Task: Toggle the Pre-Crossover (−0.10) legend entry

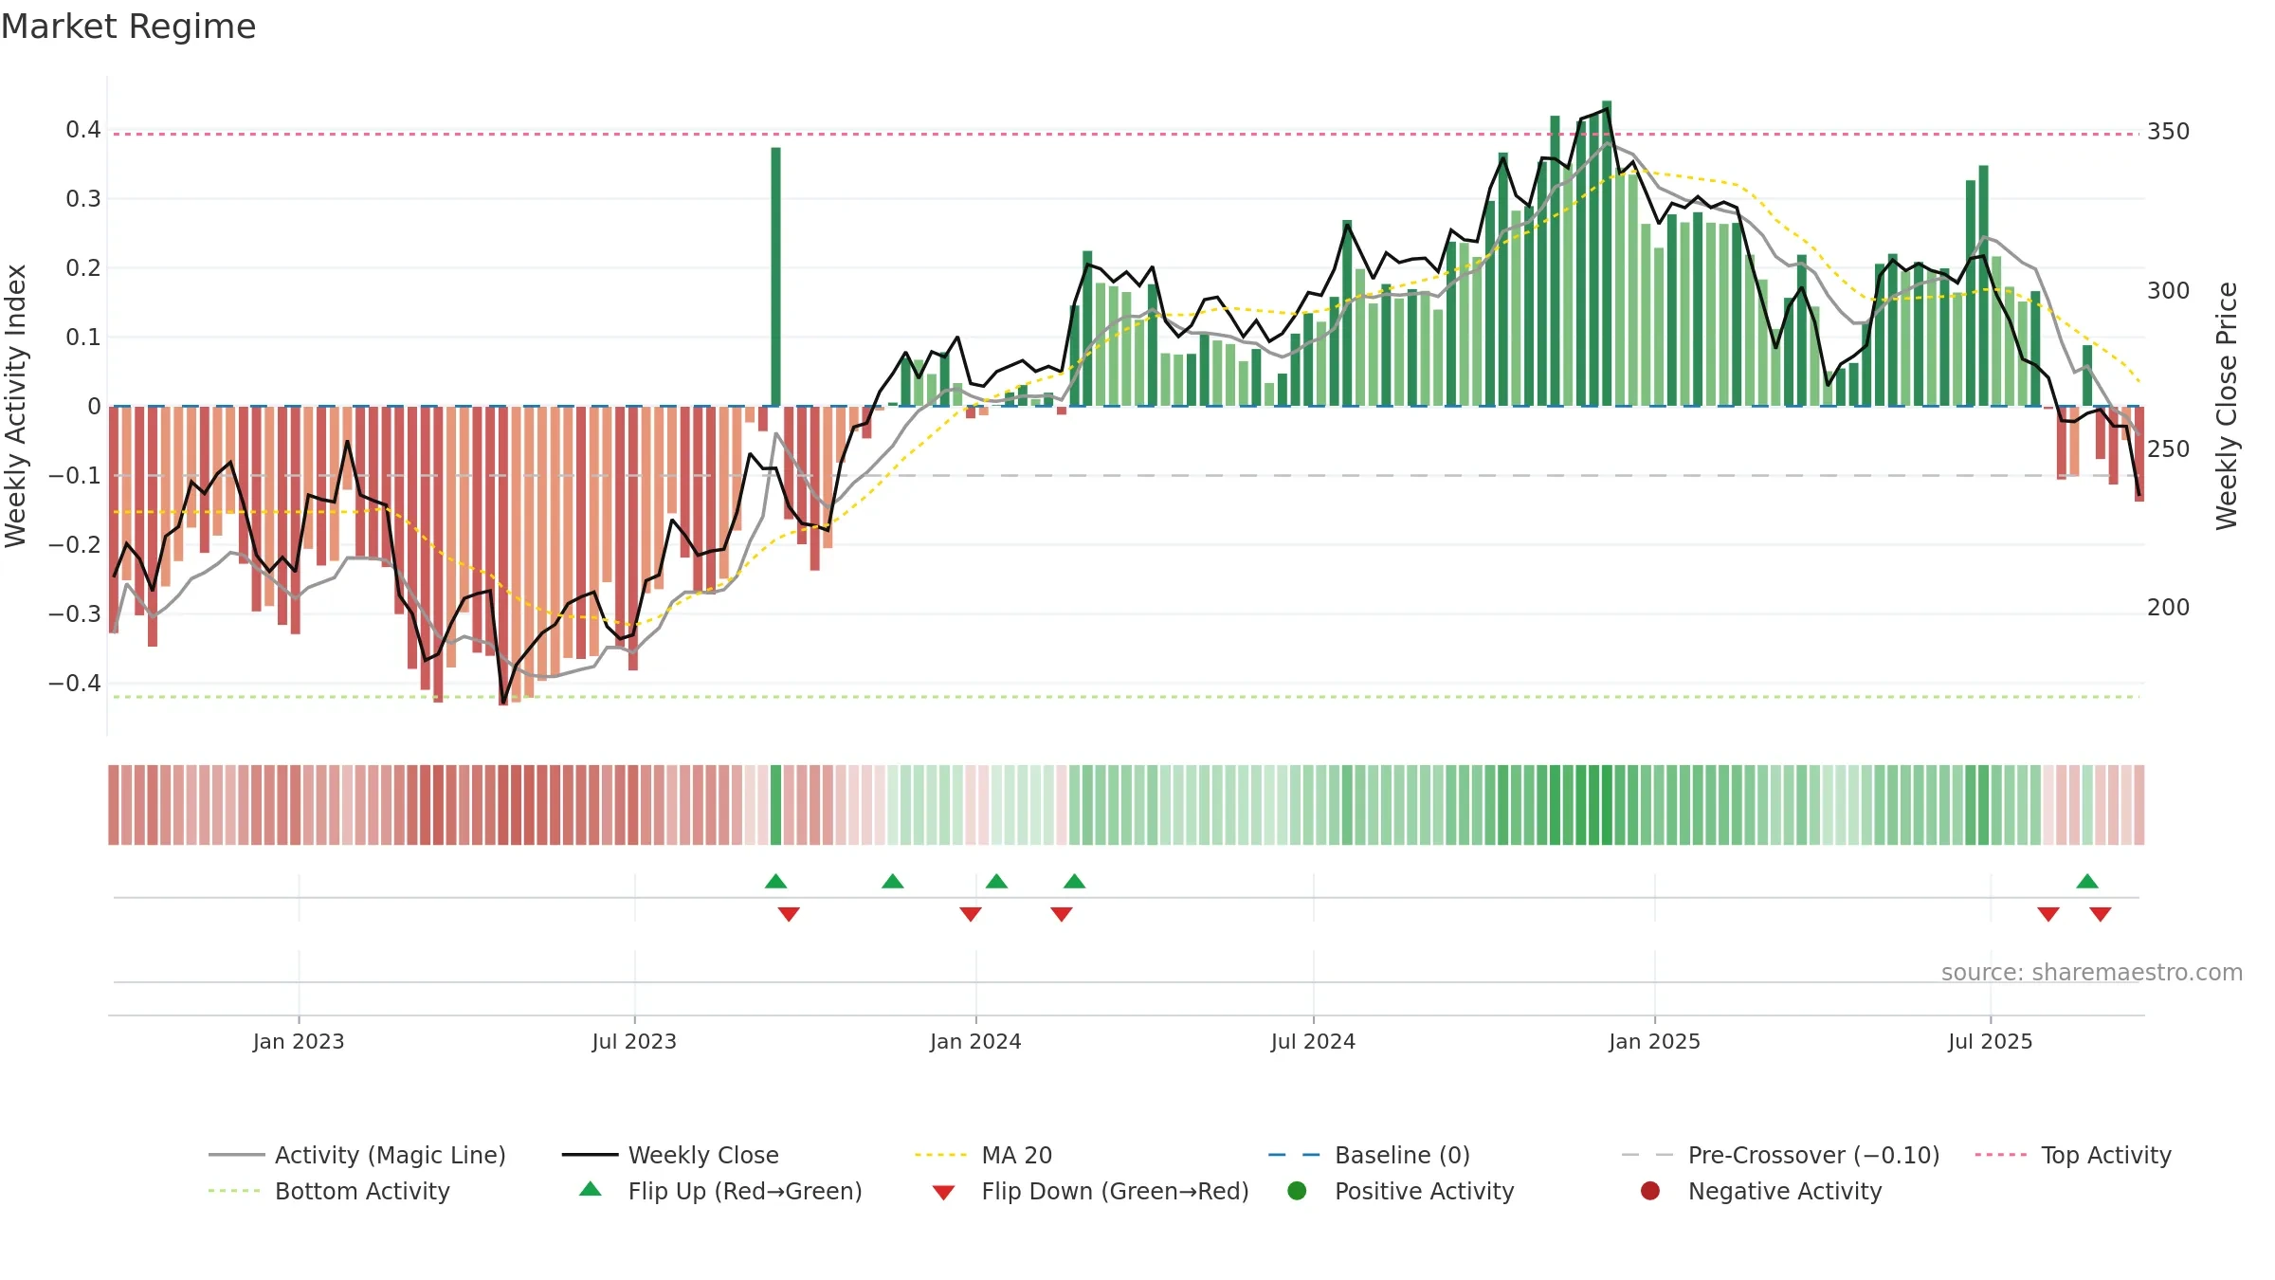Action: point(1781,1155)
